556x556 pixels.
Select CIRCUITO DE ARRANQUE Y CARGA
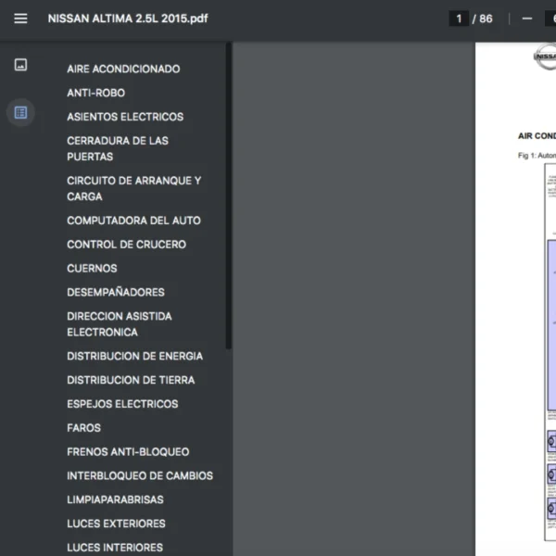click(x=133, y=188)
